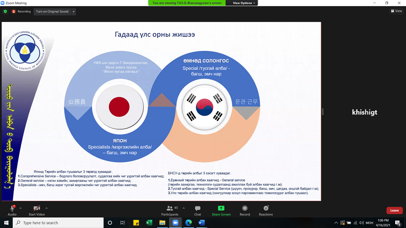406x228 pixels.
Task: Click the South Korea flag in the slide
Action: [x=204, y=107]
